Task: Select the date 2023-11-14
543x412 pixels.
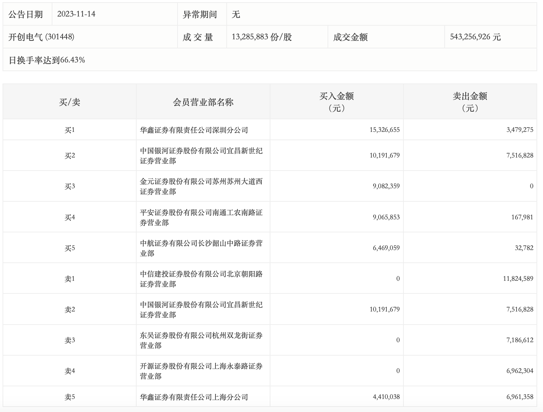Action: [76, 14]
